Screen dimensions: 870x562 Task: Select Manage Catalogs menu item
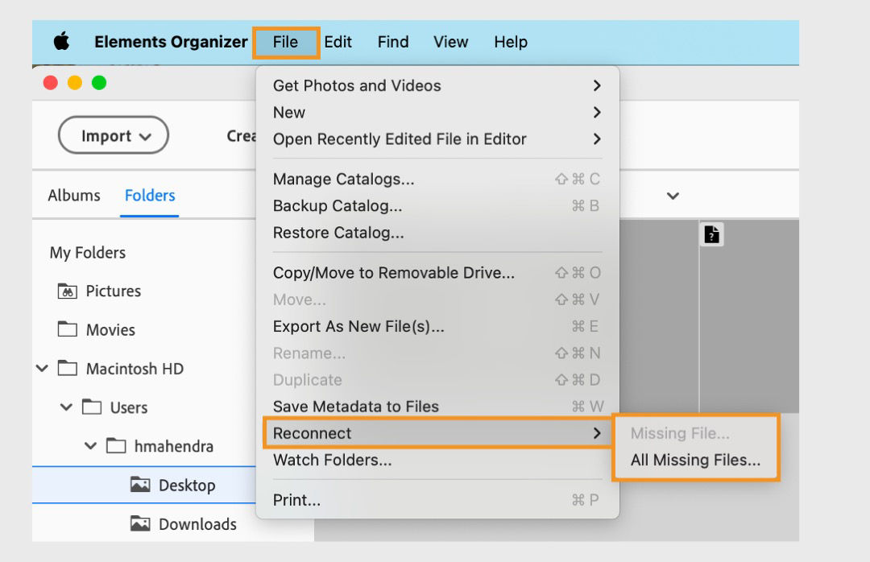tap(344, 179)
